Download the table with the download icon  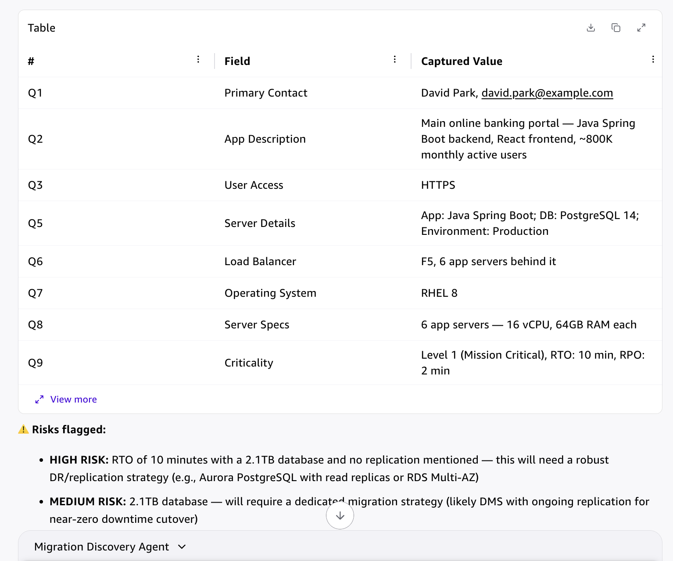(x=591, y=28)
